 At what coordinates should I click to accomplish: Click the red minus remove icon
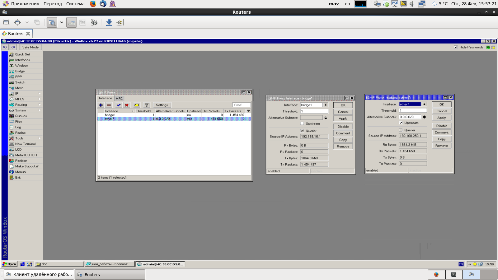point(109,105)
